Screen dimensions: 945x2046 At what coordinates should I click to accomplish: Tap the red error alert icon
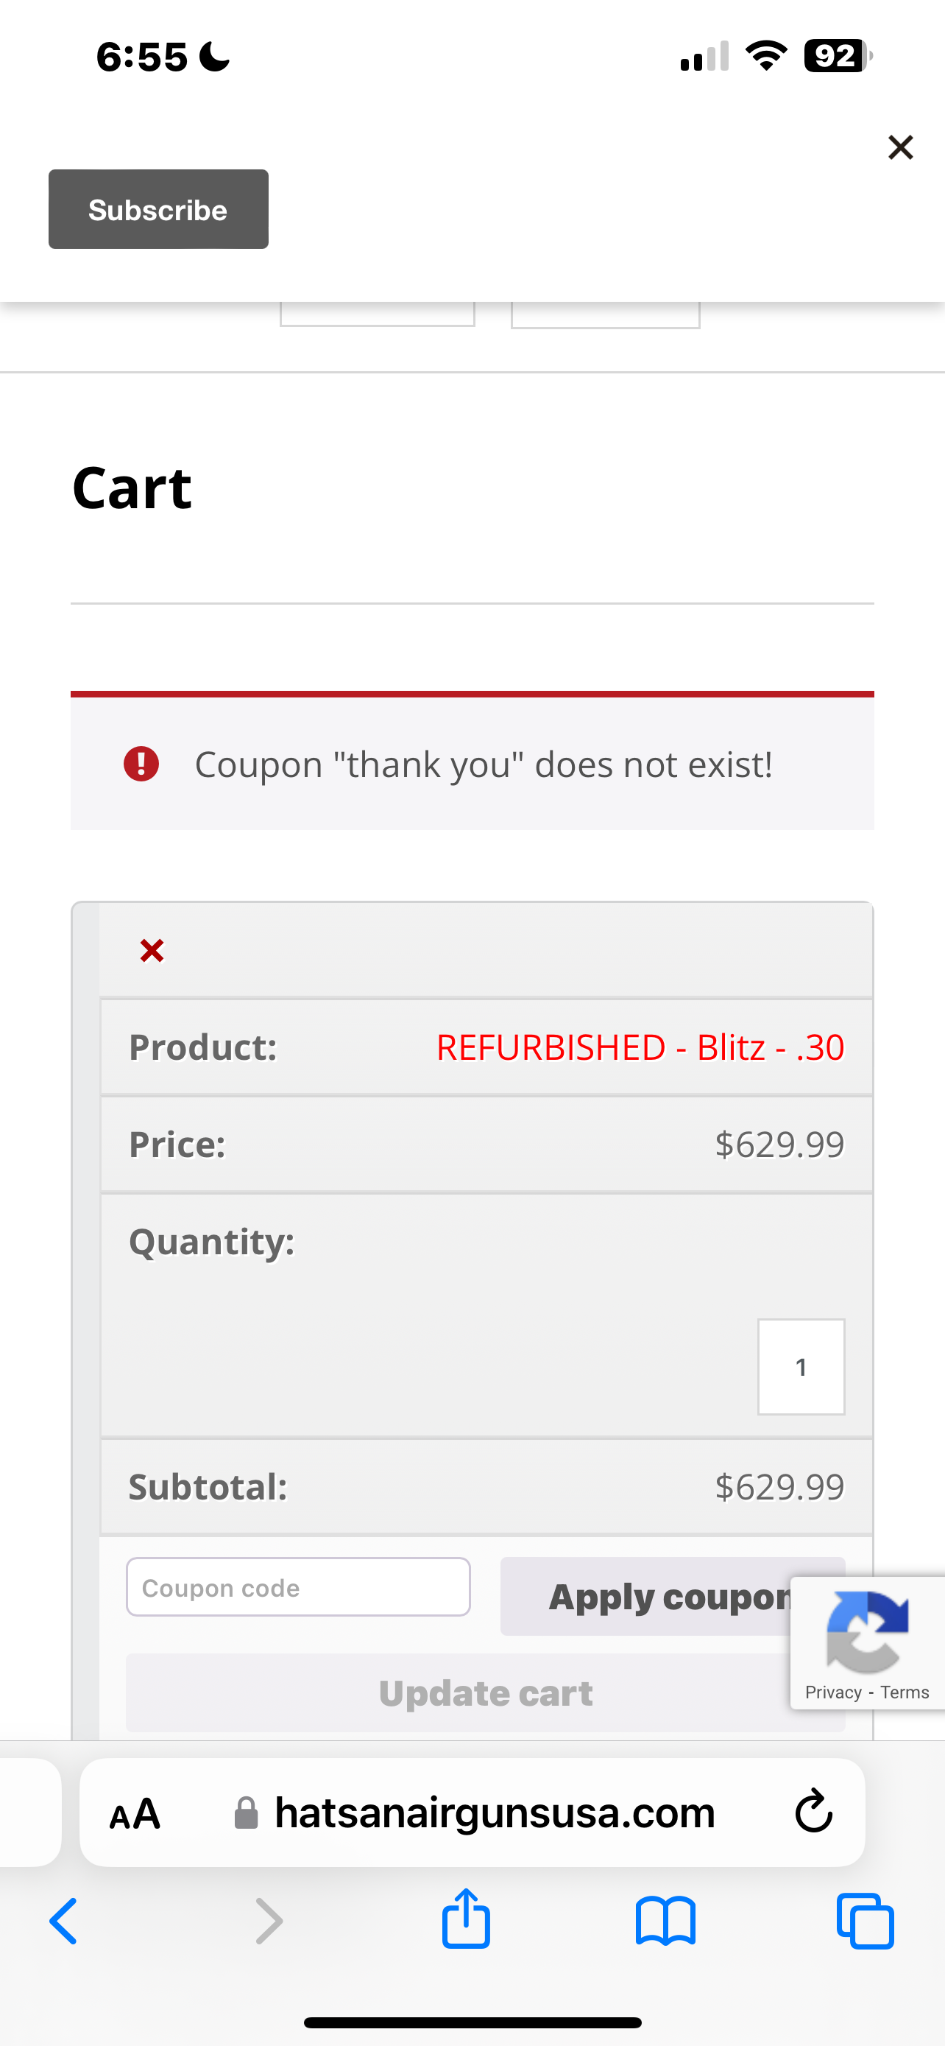coord(141,763)
